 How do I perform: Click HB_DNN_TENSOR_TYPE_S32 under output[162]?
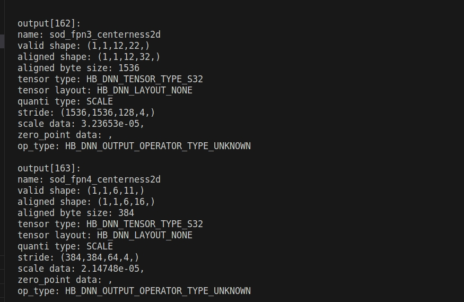point(144,79)
